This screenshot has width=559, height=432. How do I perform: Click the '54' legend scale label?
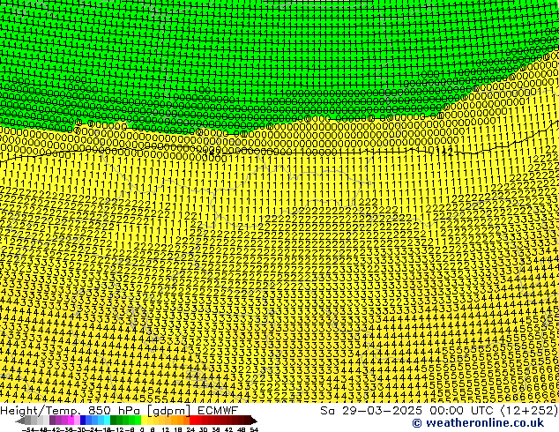click(x=254, y=429)
